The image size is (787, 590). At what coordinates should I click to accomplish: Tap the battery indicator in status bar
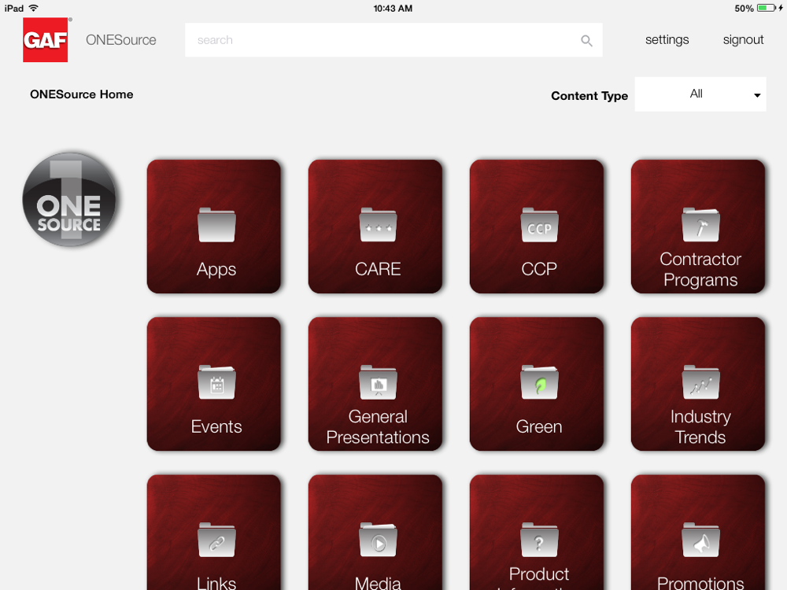(766, 8)
